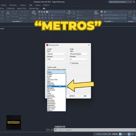Click the command line close X icon
Viewport: 136px width, 136px height.
pyautogui.click(x=49, y=130)
